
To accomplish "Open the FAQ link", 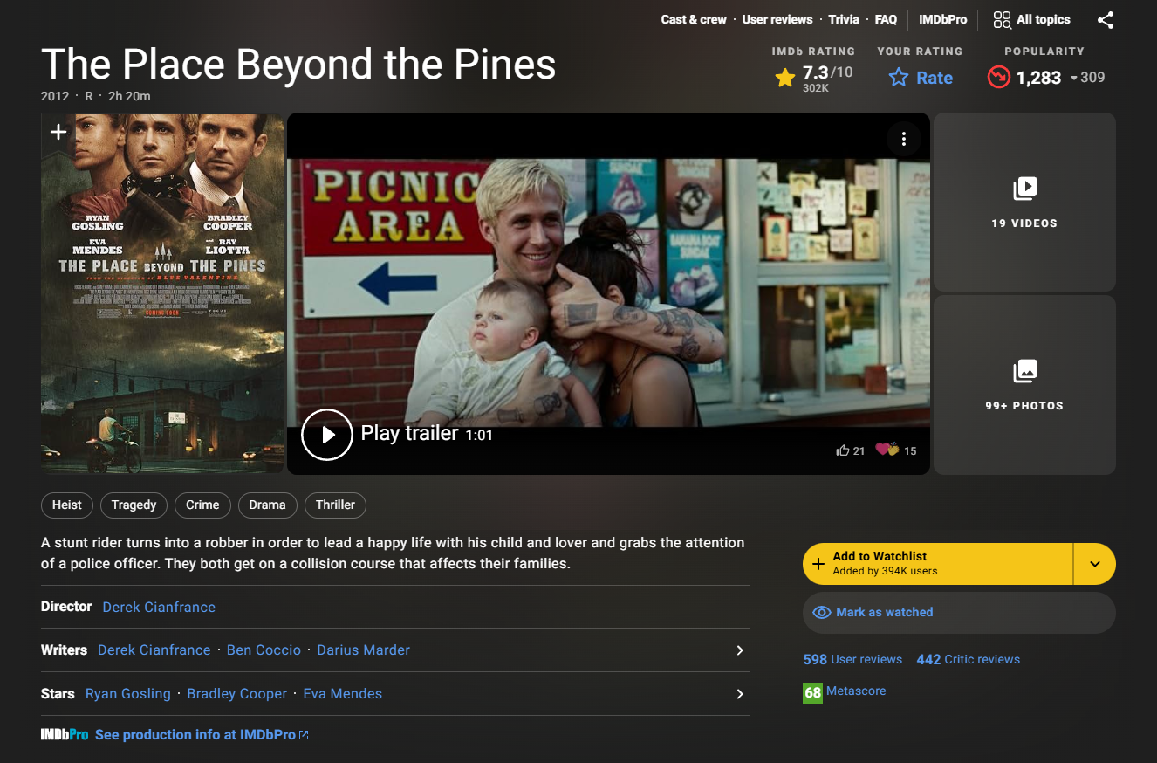I will point(886,19).
